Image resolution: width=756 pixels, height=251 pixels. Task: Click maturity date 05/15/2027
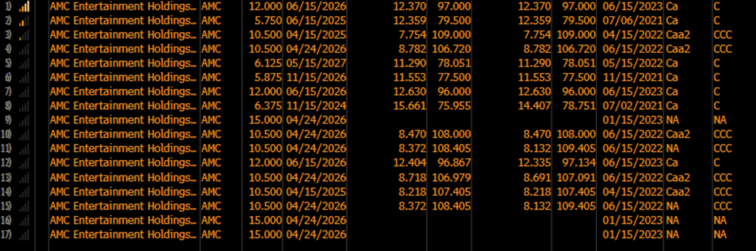pyautogui.click(x=316, y=64)
